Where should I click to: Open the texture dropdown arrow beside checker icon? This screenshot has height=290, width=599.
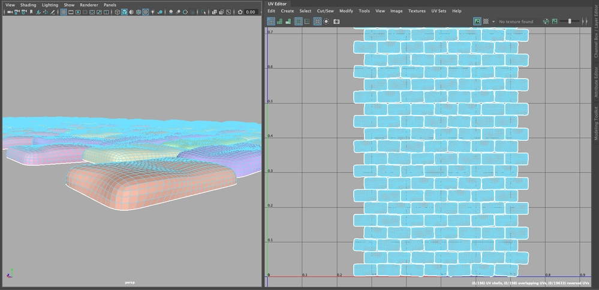pyautogui.click(x=493, y=22)
